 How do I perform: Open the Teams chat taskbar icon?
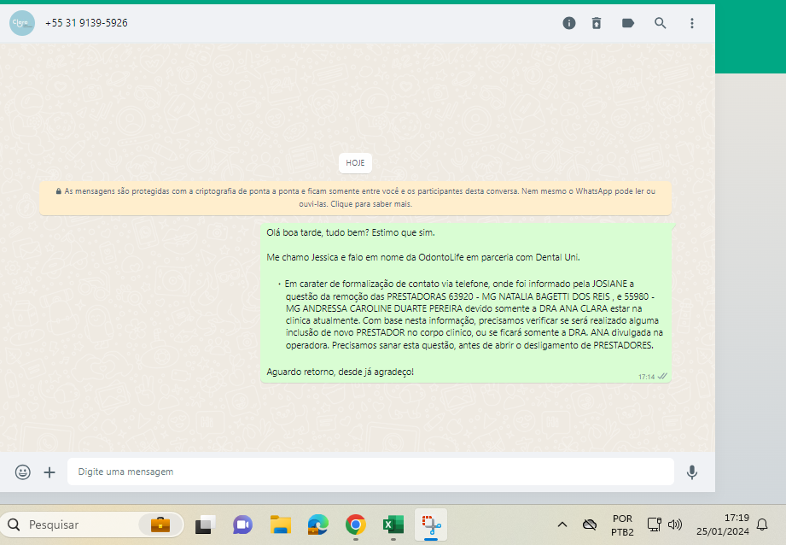click(242, 525)
